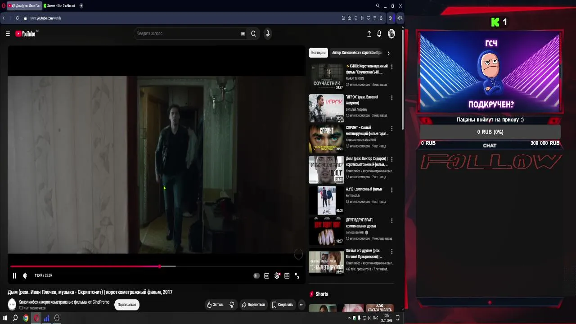Open YouTube notifications bell
This screenshot has height=324, width=576.
coord(379,34)
